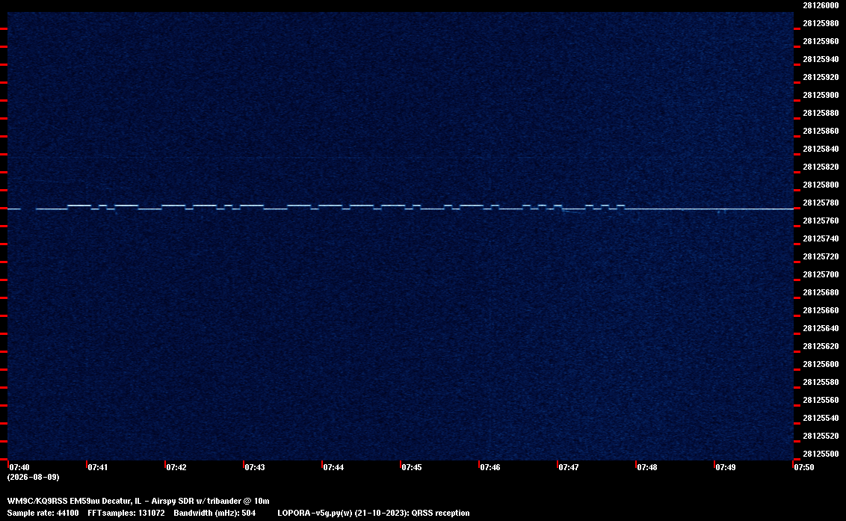This screenshot has height=521, width=846.
Task: Click frequency label 28125860
Action: [821, 132]
